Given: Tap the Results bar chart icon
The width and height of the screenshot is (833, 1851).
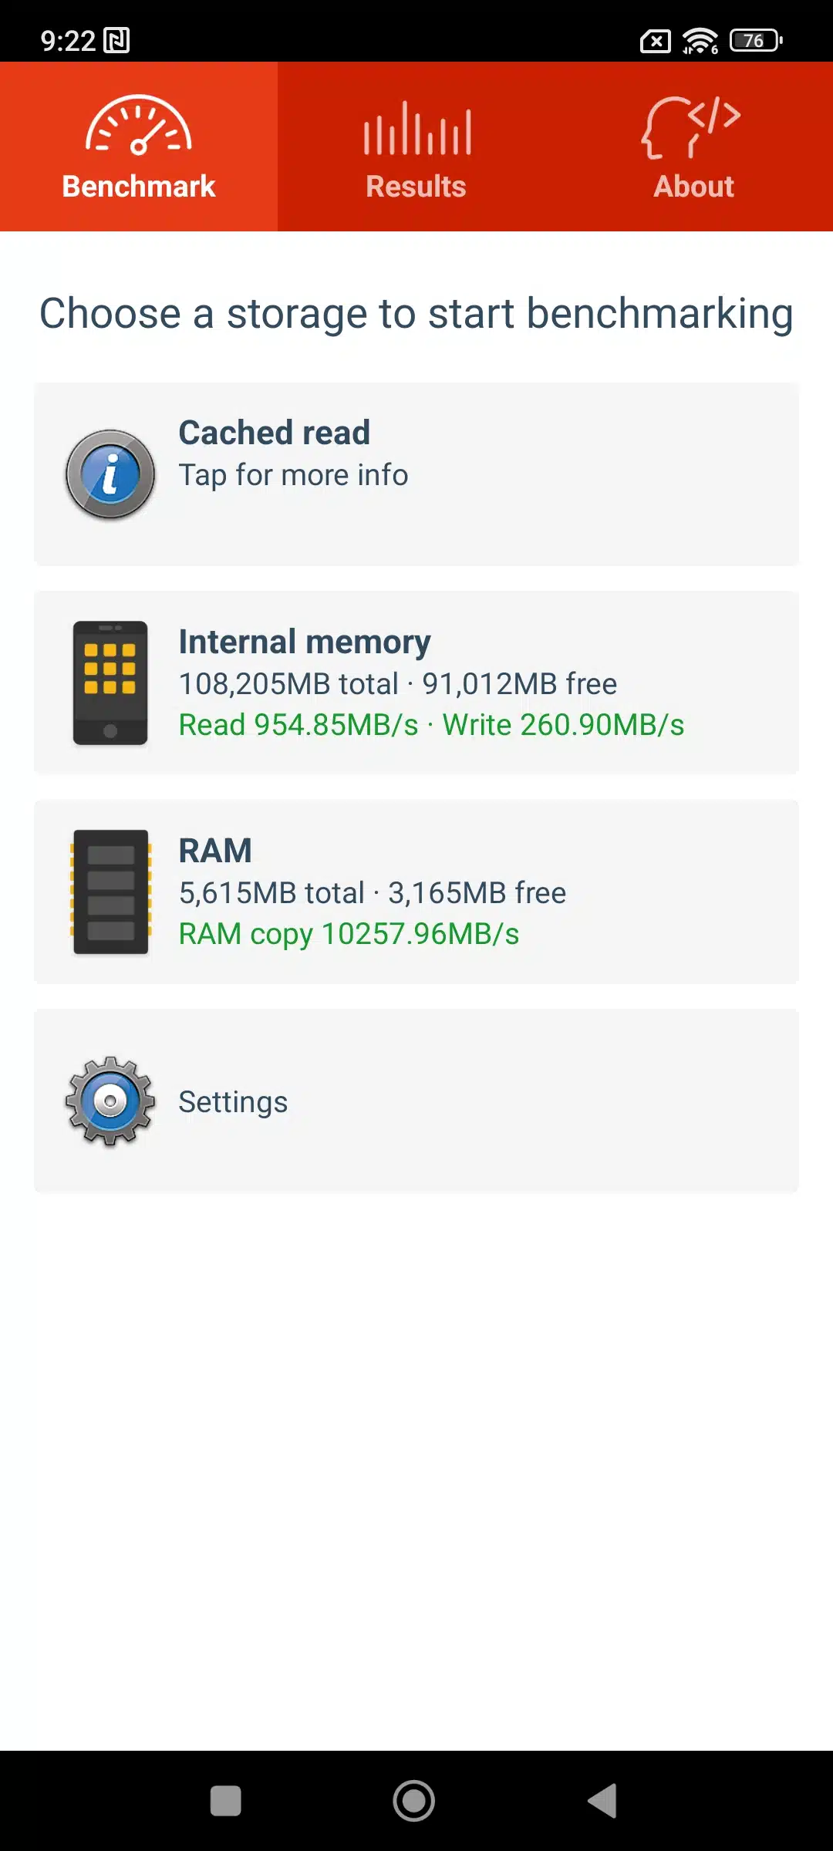Looking at the screenshot, I should click(416, 128).
